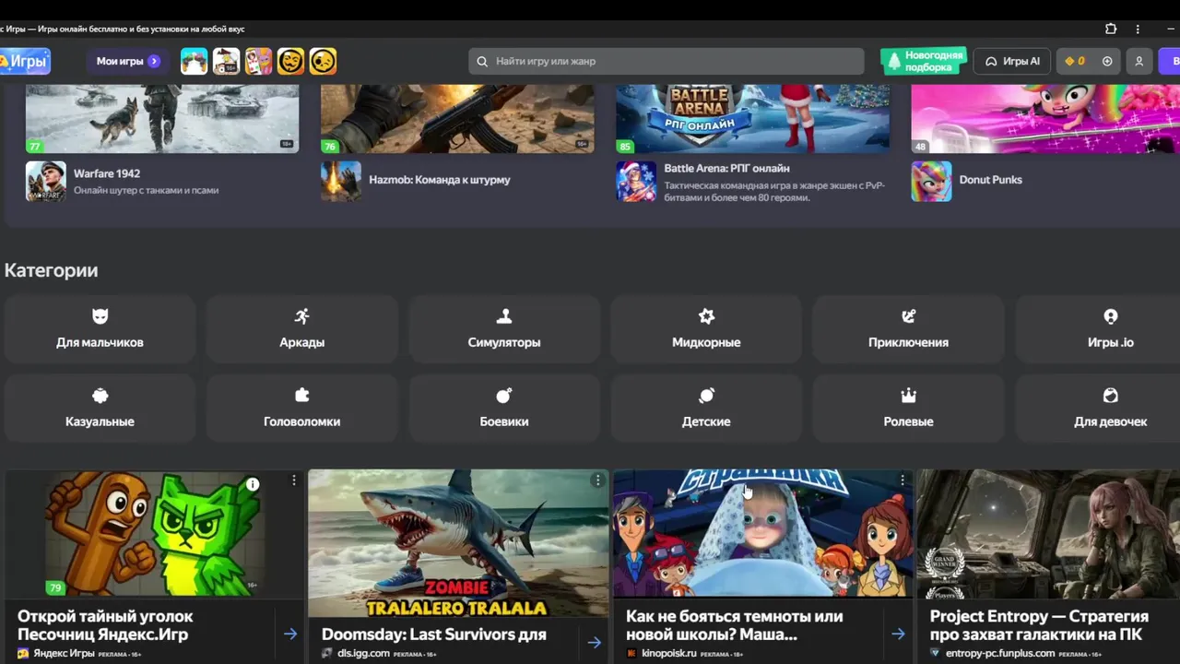Open Warfare 1942 banner image
Screen dimensions: 1180x664
162,118
